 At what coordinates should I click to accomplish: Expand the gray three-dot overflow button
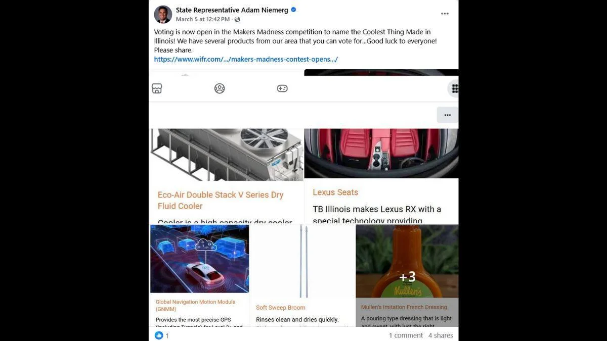(448, 115)
